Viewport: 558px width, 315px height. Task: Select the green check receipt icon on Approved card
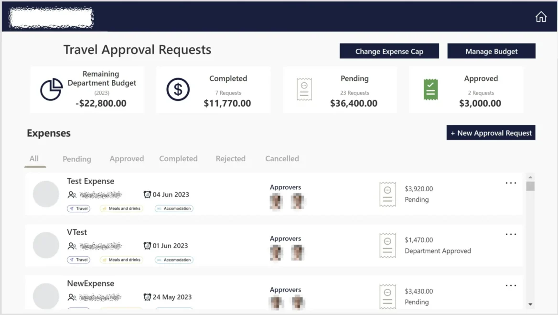(429, 89)
